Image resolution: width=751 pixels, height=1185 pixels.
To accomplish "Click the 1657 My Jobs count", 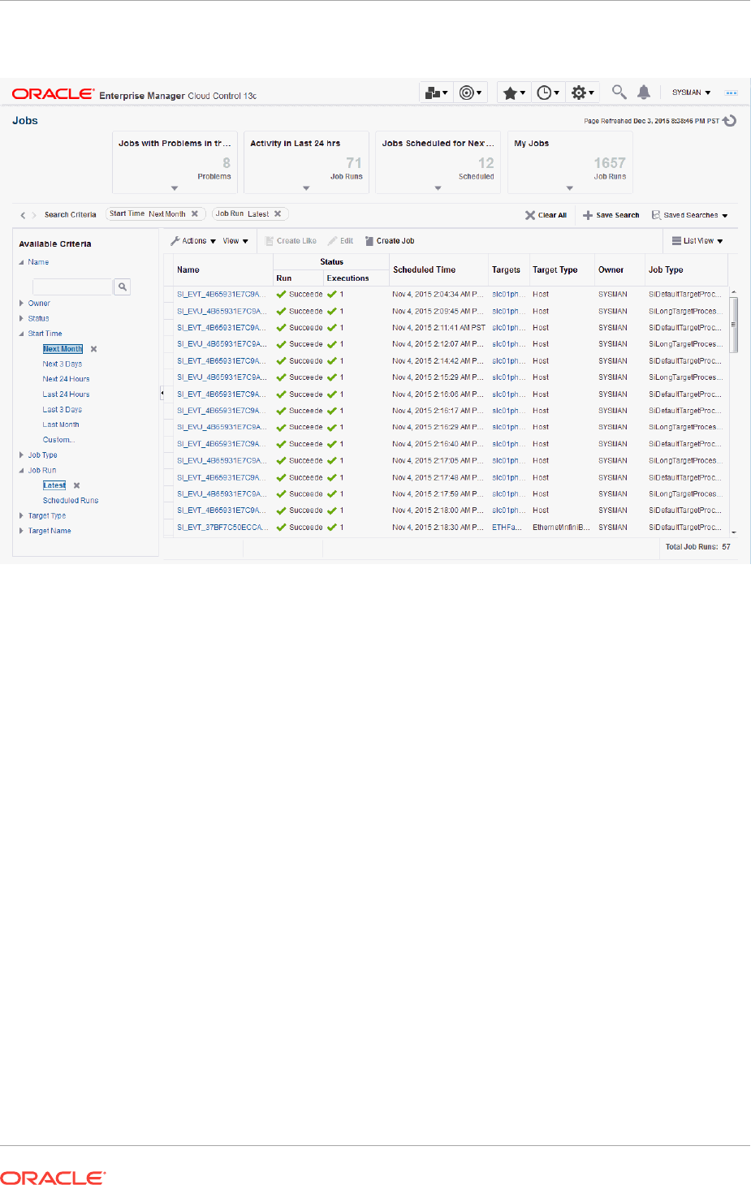I will (609, 163).
